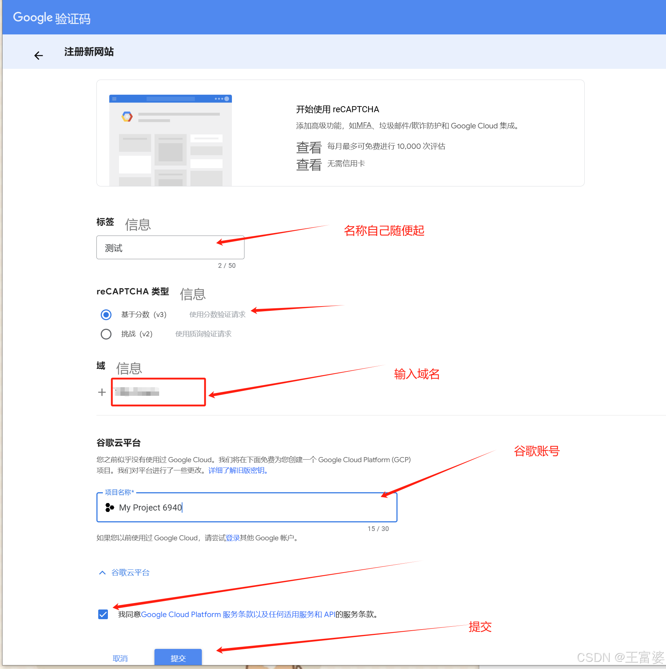
Task: Click the 谷歌云平台 section heading
Action: pos(119,443)
